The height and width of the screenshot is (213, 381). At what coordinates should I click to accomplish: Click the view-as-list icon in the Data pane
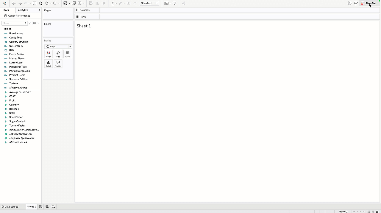pyautogui.click(x=35, y=23)
